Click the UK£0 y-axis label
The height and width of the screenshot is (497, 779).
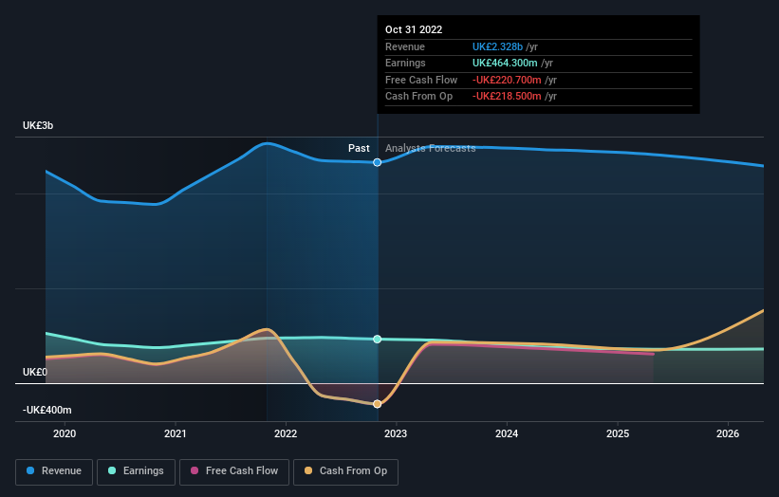pos(35,373)
